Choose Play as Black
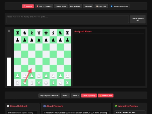Screen dimensions: 152x114 (x=75, y=6)
